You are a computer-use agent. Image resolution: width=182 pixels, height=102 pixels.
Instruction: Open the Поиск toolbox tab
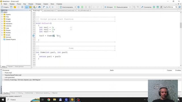click(x=13, y=93)
